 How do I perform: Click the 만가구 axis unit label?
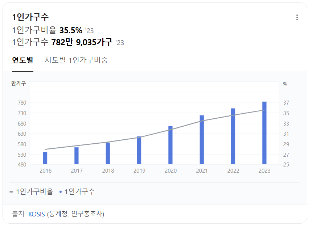click(x=18, y=84)
